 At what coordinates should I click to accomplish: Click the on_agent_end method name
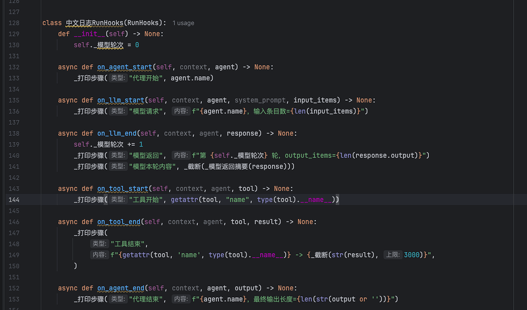click(x=120, y=288)
